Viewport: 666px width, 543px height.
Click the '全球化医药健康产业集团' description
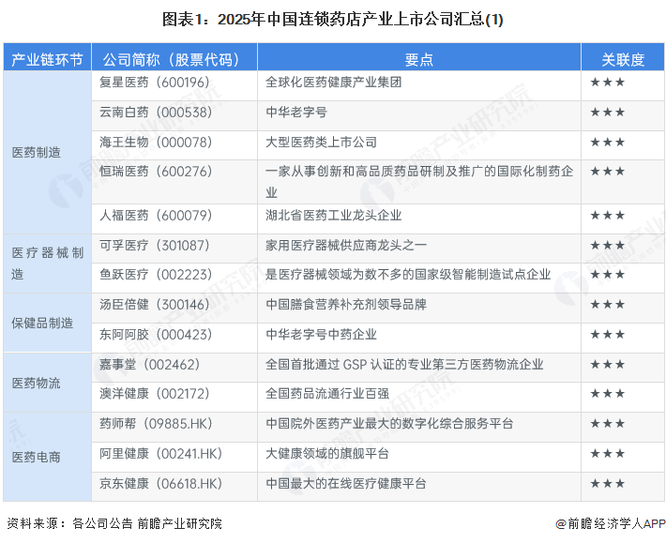coord(334,83)
